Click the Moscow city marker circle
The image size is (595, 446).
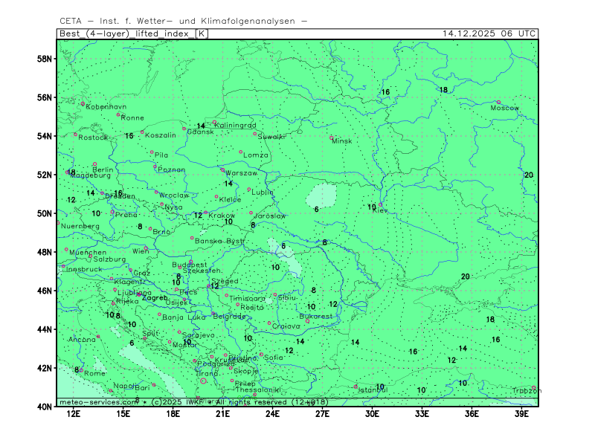click(498, 102)
